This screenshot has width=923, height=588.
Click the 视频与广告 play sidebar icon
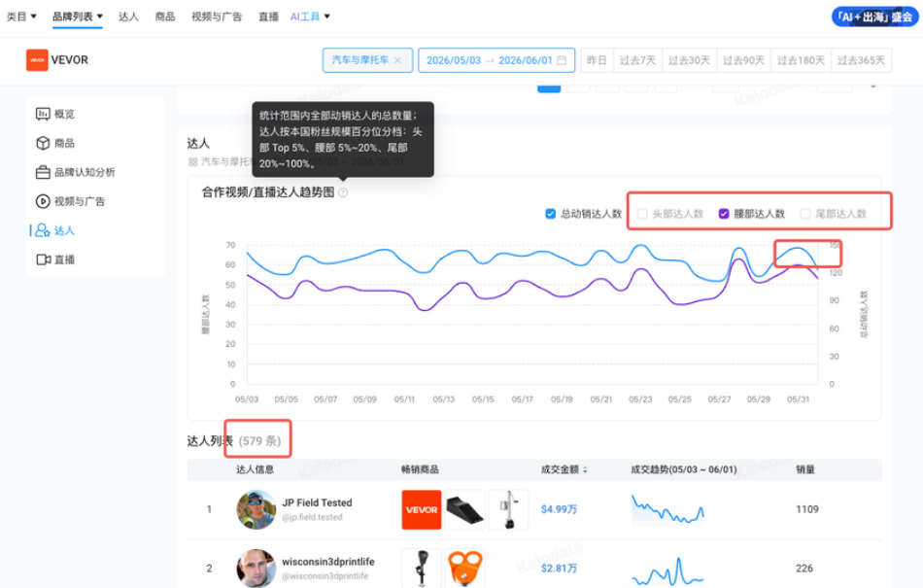tap(43, 201)
